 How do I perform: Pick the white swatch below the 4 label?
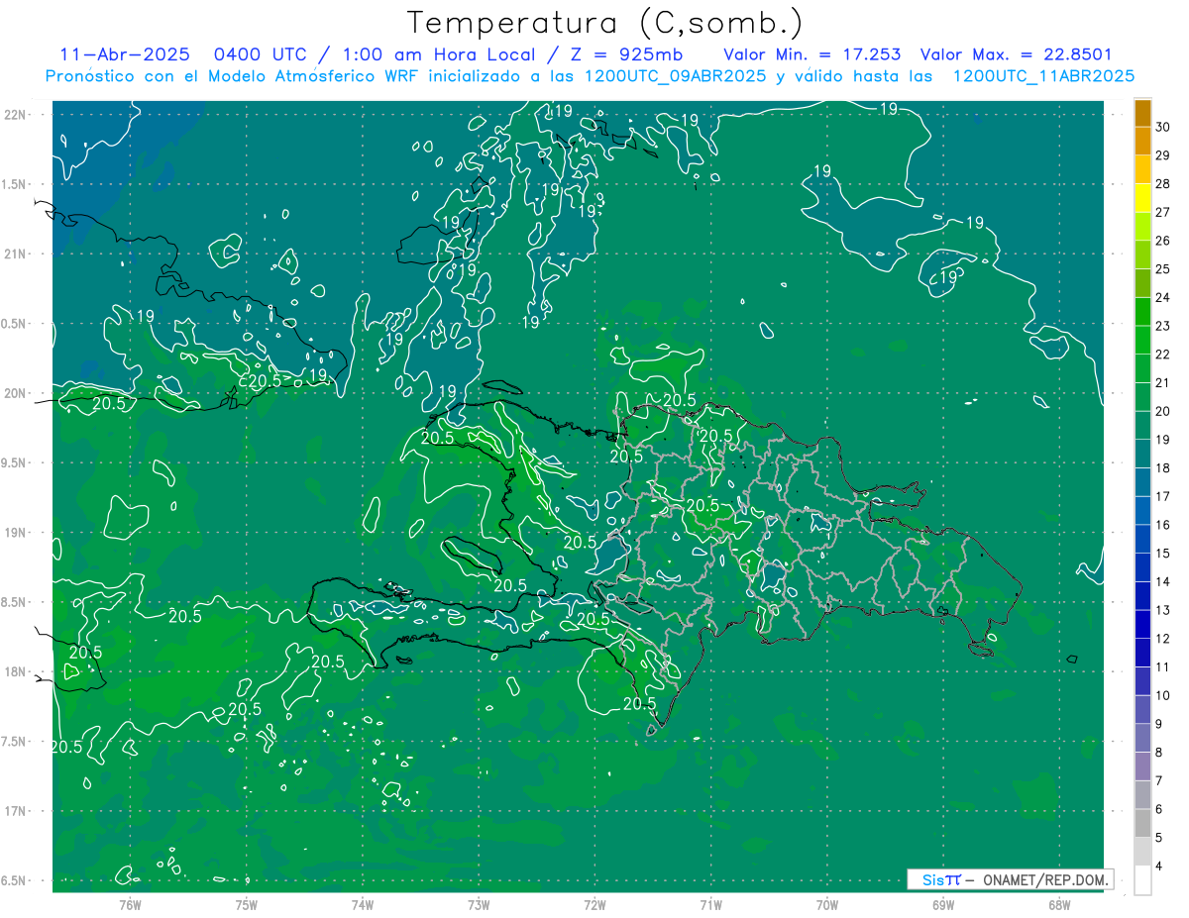1142,880
